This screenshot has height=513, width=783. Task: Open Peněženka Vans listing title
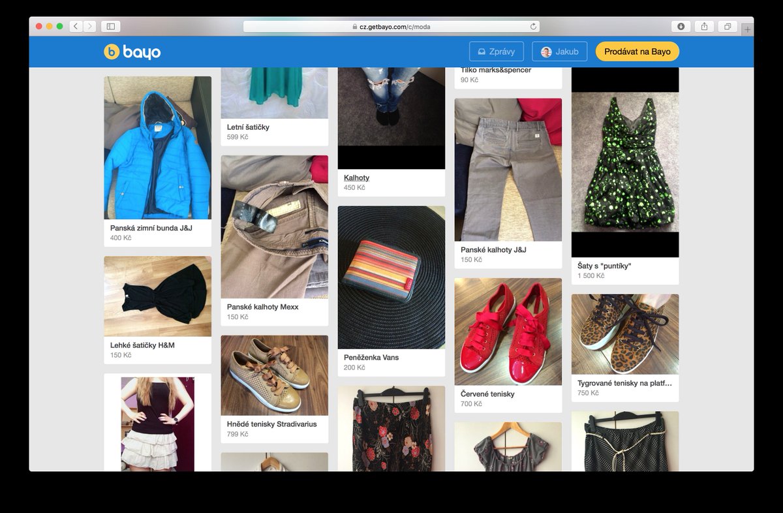tap(371, 358)
